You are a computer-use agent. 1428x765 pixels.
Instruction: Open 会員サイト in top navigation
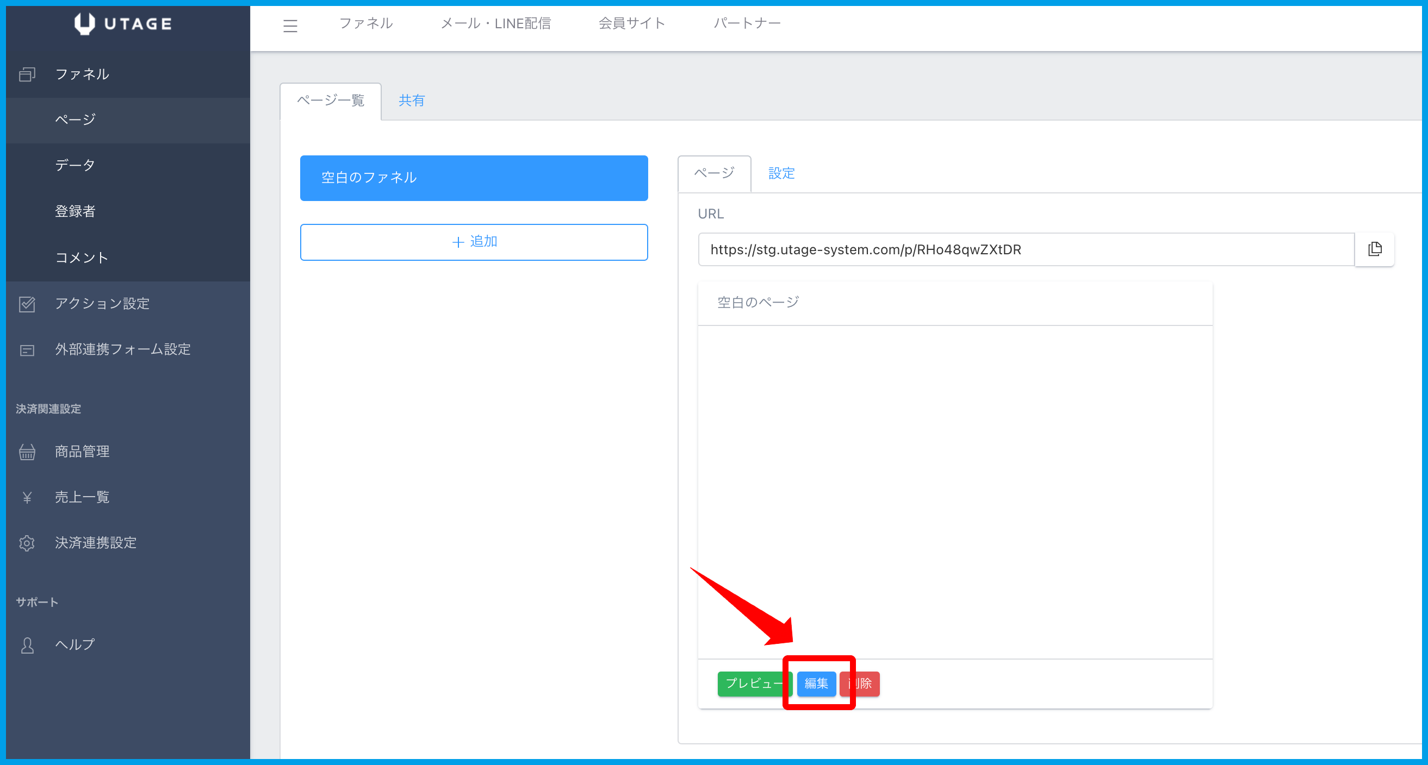pos(631,23)
